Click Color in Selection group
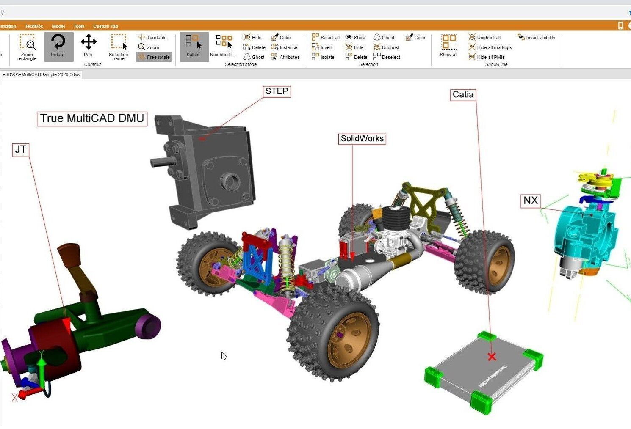This screenshot has height=429, width=631. pos(415,38)
